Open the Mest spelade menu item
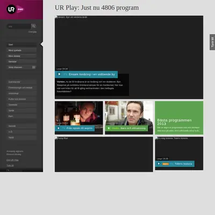Image resolution: width=215 pixels, height=215 pixels. click(21, 51)
